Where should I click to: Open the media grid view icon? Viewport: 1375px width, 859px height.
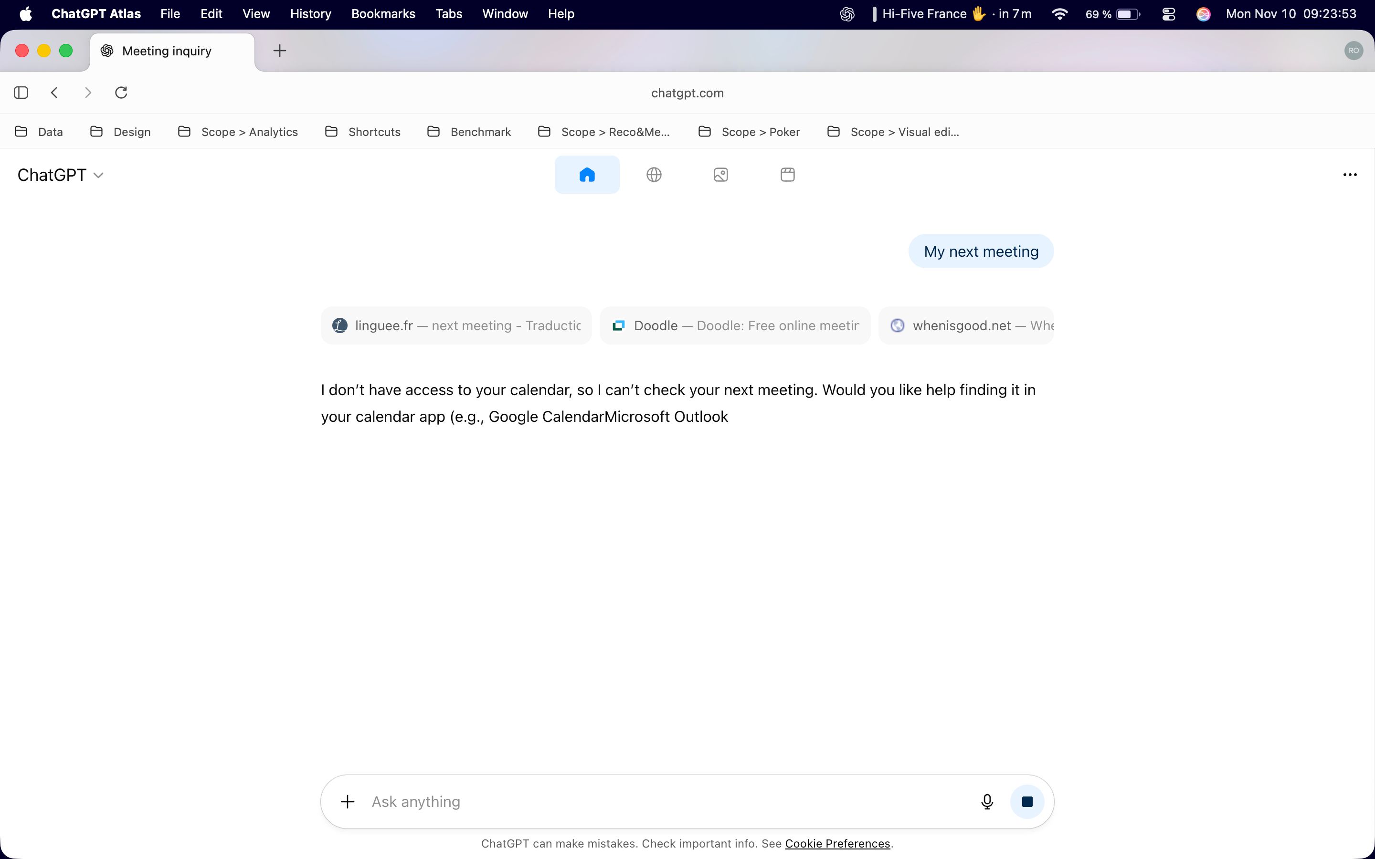(x=787, y=174)
